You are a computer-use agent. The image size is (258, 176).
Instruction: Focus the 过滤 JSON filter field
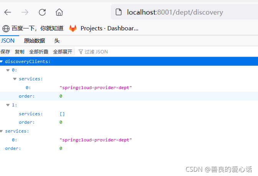coord(167,52)
